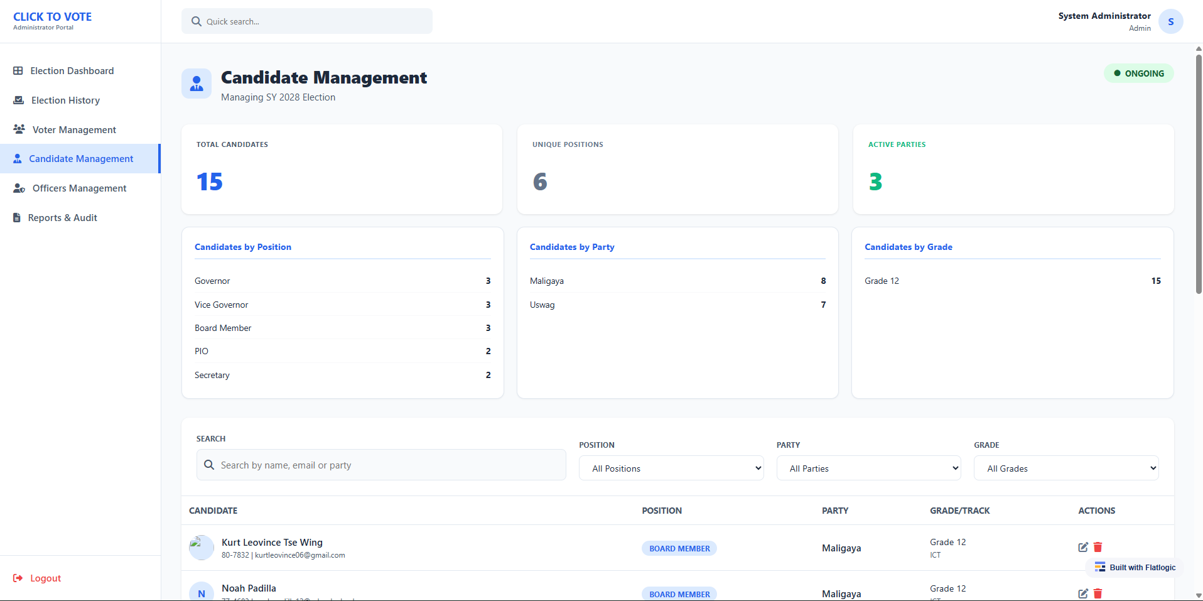
Task: Click the CLICK TO VOTE logo
Action: pyautogui.click(x=52, y=17)
